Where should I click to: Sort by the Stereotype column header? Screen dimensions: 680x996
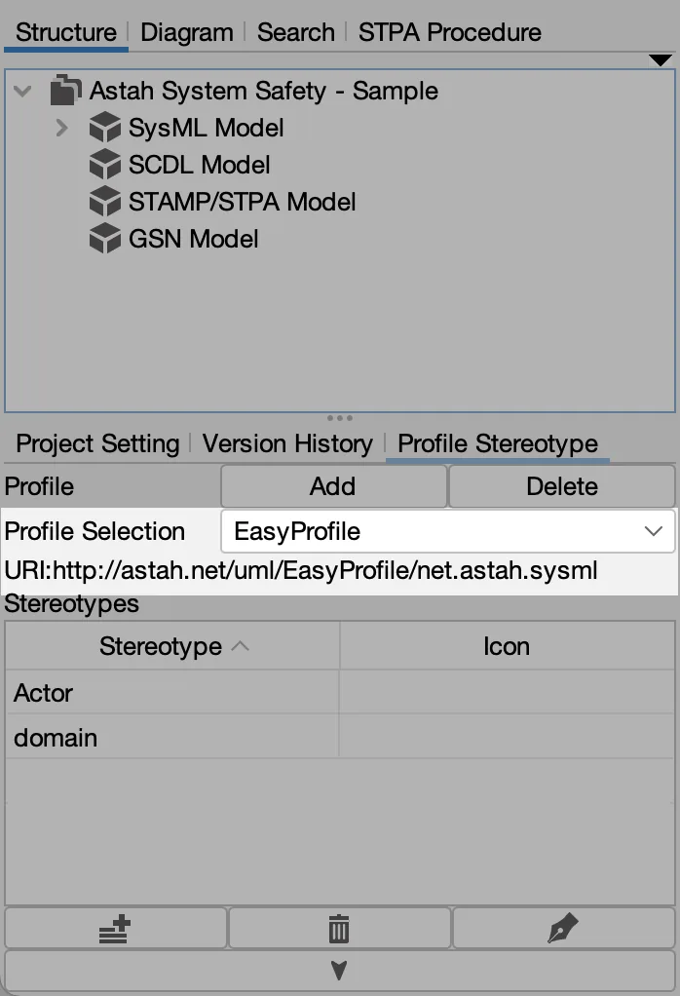(172, 646)
